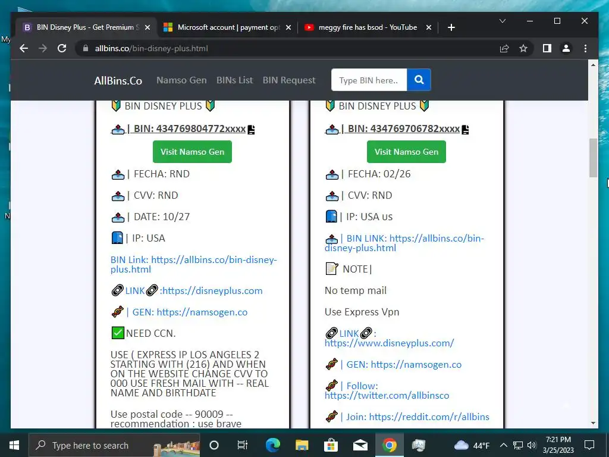Screen dimensions: 609x457
Task: Click the BIN: 434769706782xxxx text
Action: 404,129
